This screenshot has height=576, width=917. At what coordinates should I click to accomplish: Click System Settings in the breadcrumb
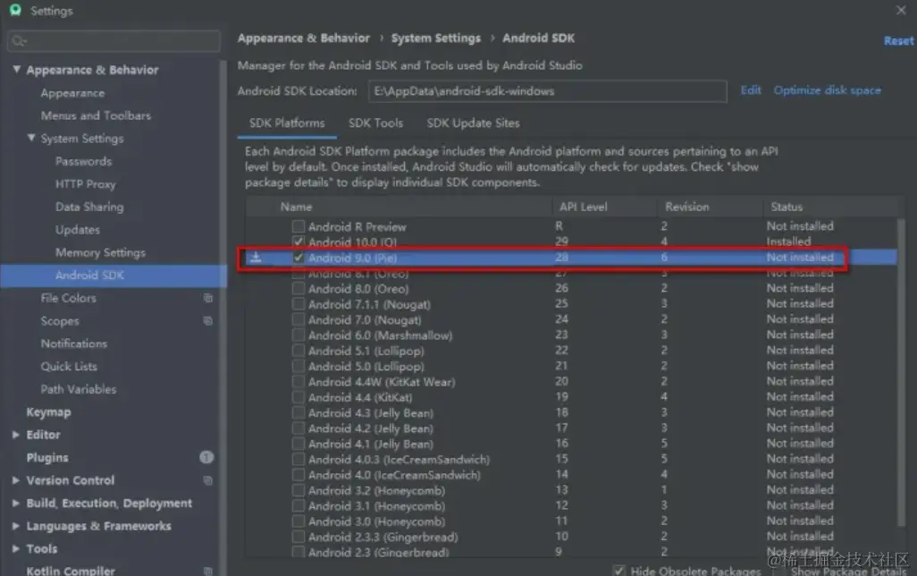pos(435,38)
